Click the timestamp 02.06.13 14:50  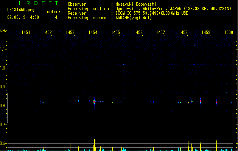pyautogui.click(x=23, y=17)
